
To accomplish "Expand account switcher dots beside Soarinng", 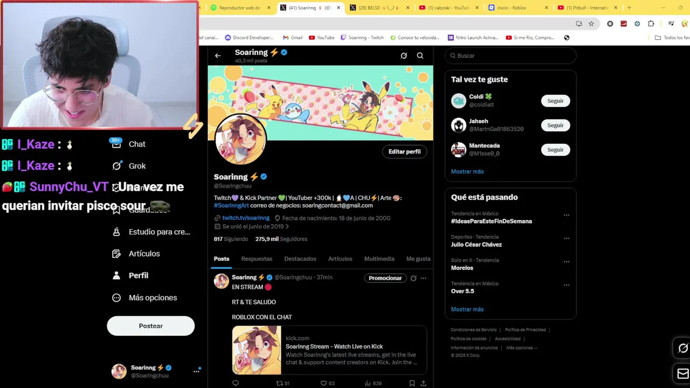I will (196, 371).
